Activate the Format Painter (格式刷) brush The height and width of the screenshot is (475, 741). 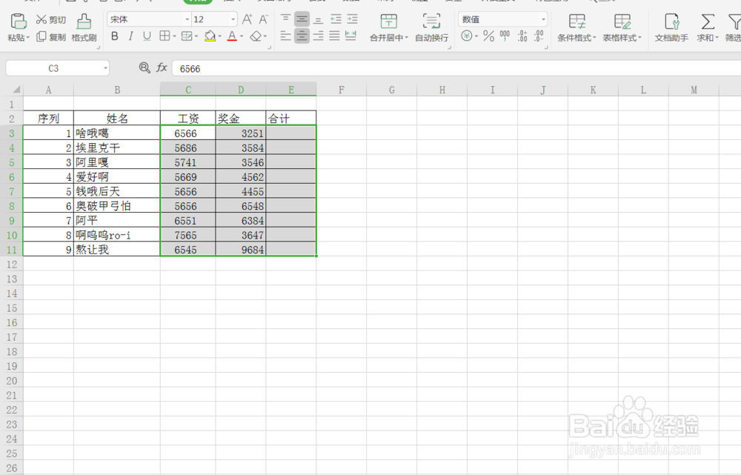coord(84,27)
